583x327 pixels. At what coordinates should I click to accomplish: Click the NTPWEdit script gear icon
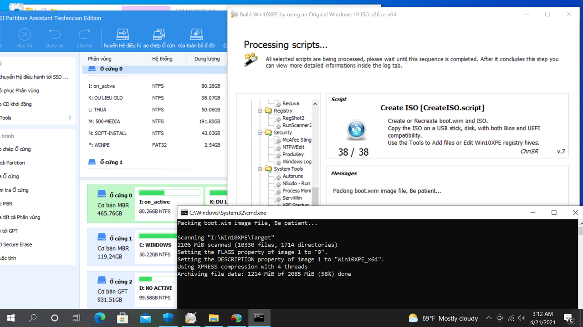(x=277, y=147)
